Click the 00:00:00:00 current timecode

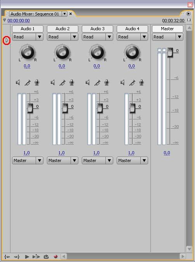pos(19,21)
